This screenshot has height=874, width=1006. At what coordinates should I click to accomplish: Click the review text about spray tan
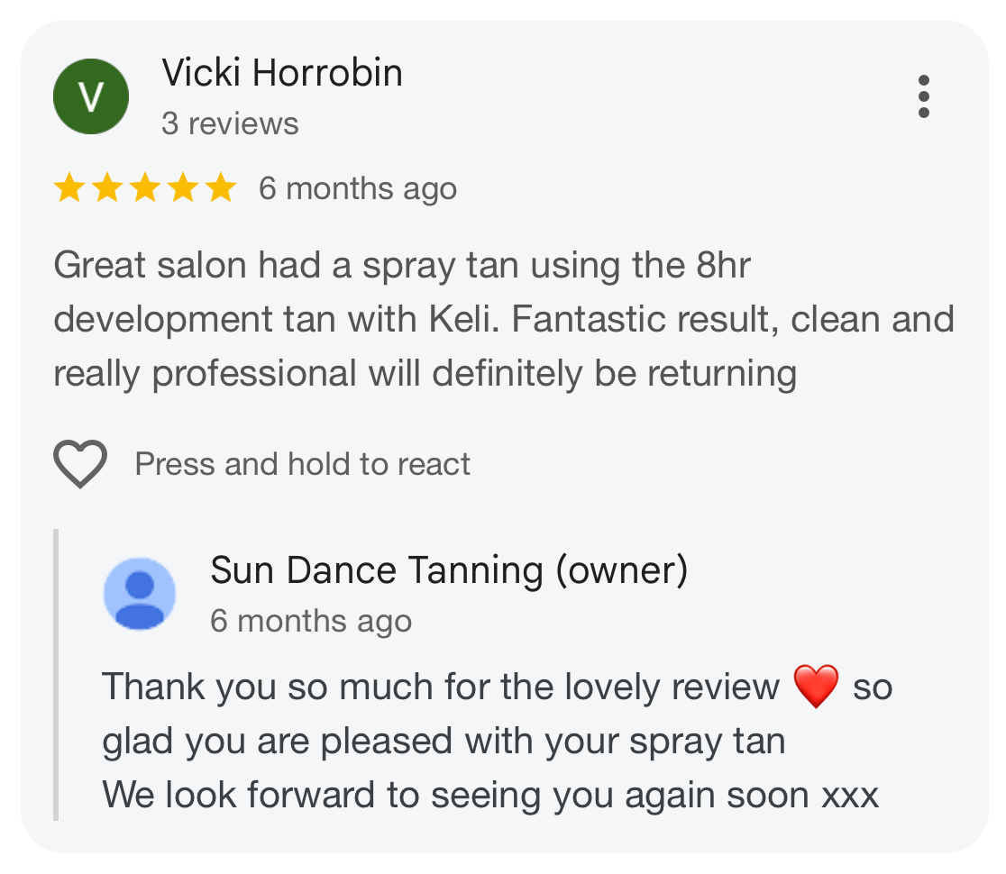pos(504,319)
